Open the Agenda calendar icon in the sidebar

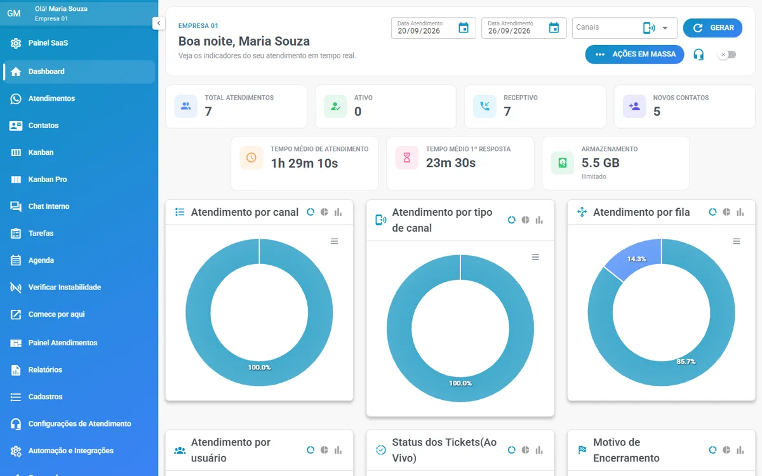click(16, 260)
